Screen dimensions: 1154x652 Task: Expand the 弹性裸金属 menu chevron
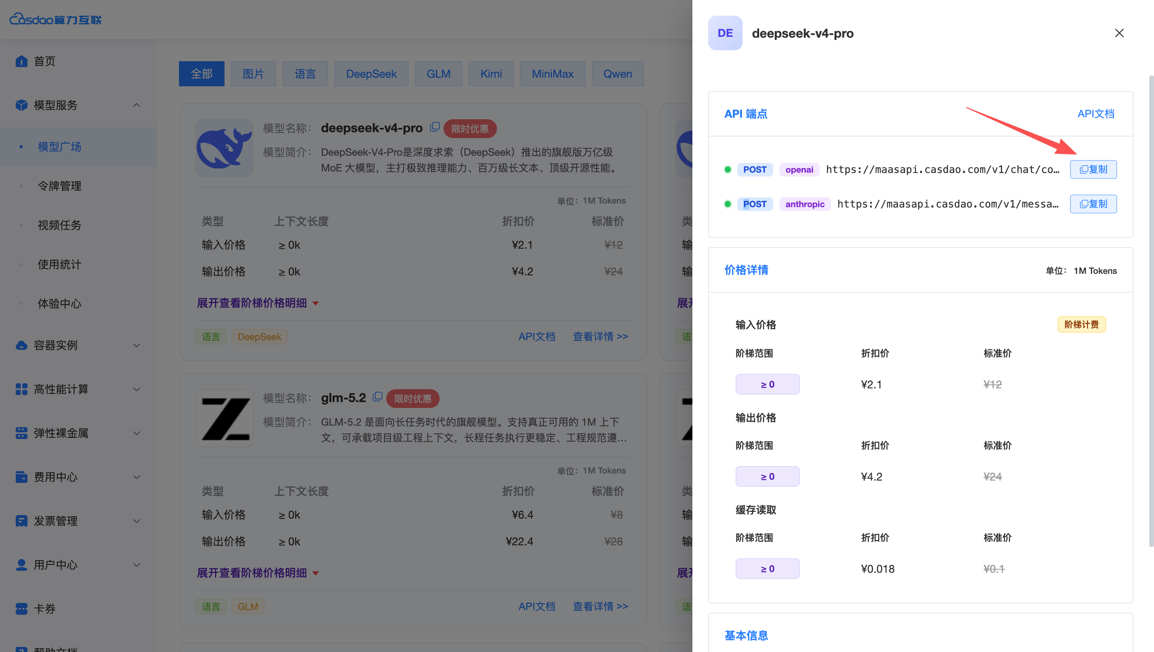(x=137, y=433)
